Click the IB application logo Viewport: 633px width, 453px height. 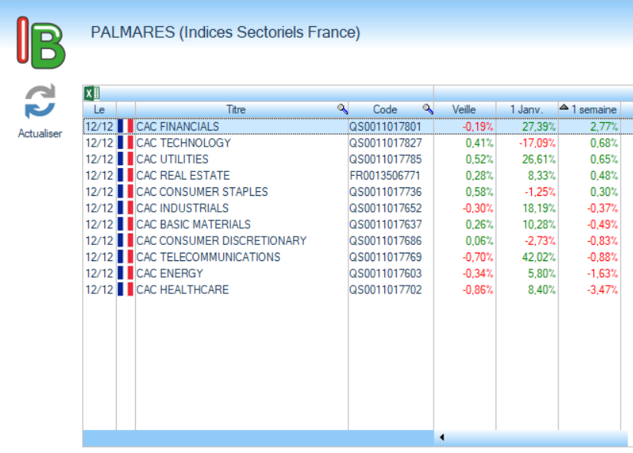pos(41,44)
